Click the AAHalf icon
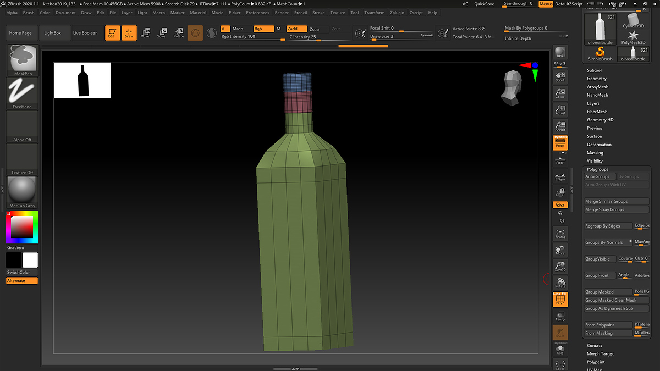 (x=560, y=126)
